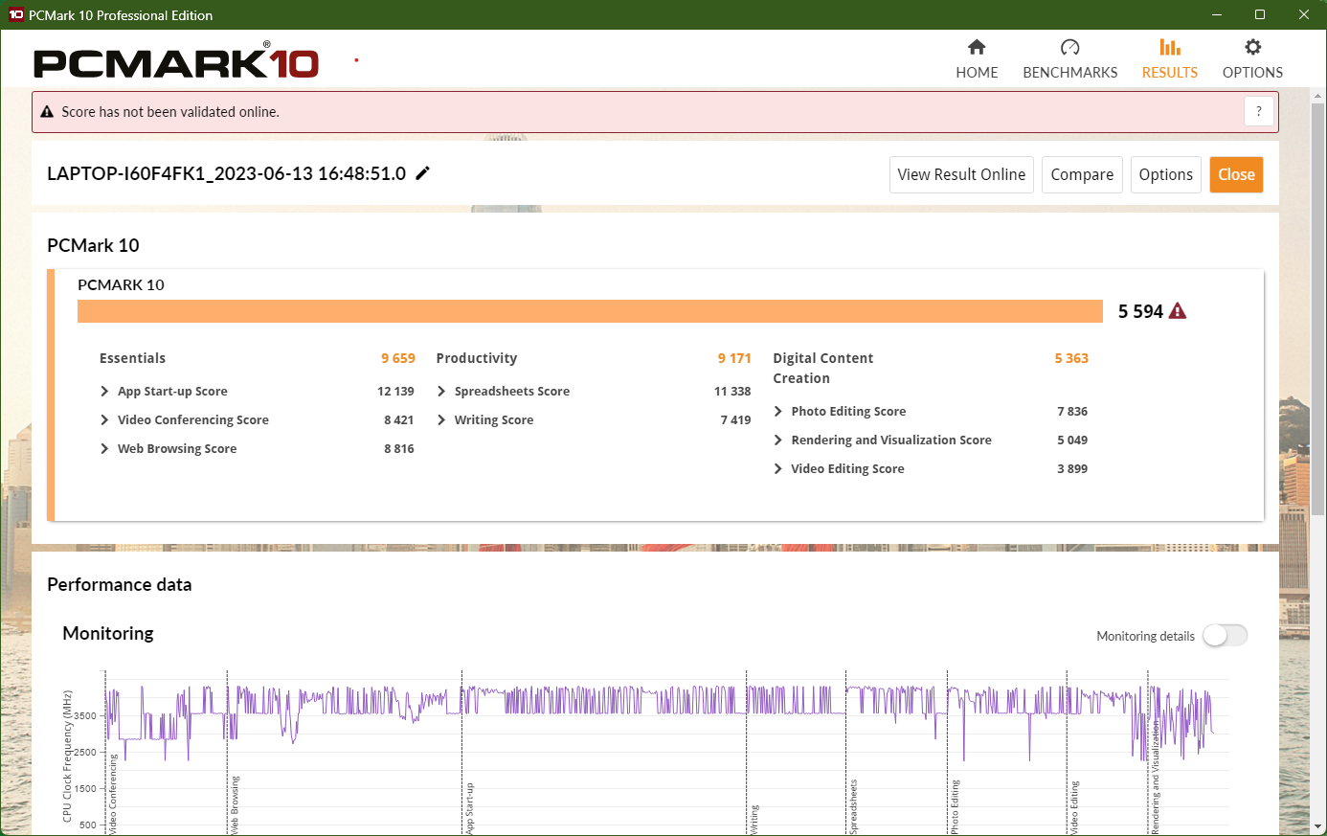This screenshot has height=836, width=1327.
Task: Click the Performance data heading
Action: 120,584
